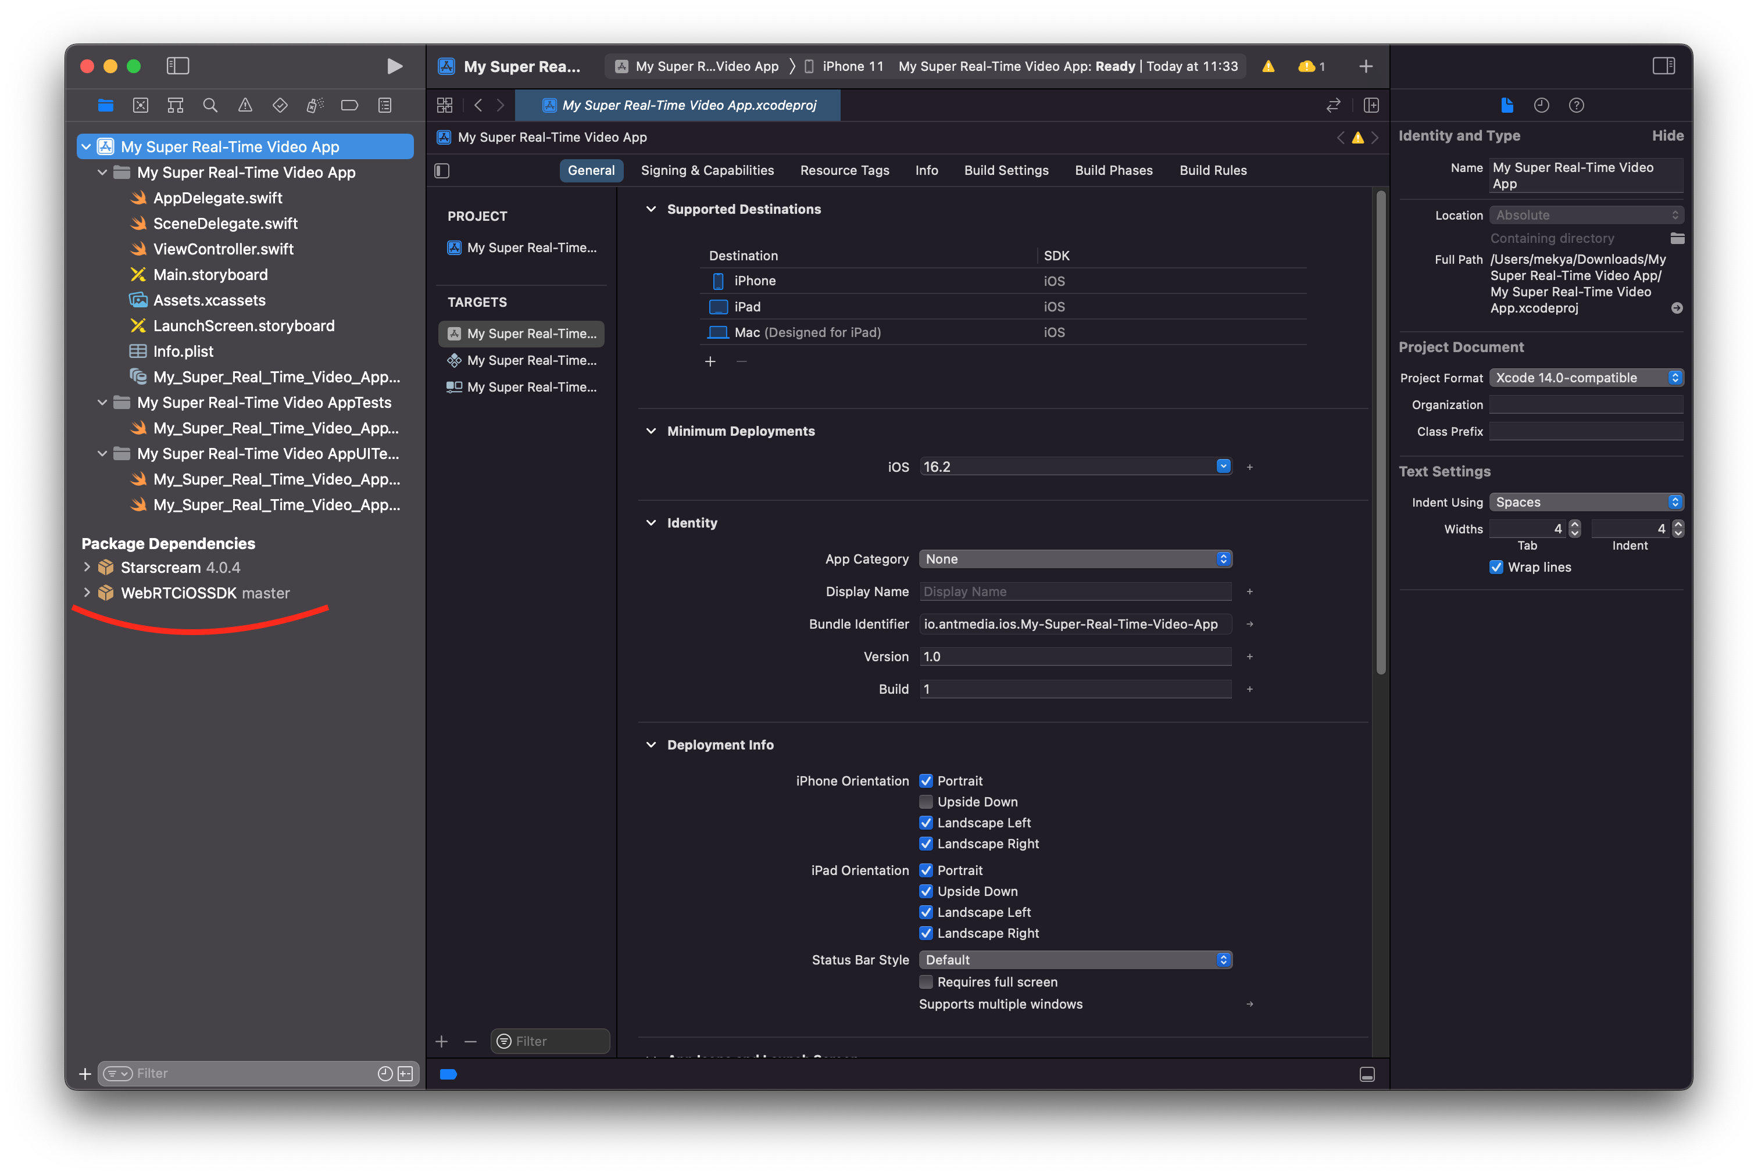Image resolution: width=1758 pixels, height=1176 pixels.
Task: Open the Find navigator magnifier
Action: click(x=210, y=105)
